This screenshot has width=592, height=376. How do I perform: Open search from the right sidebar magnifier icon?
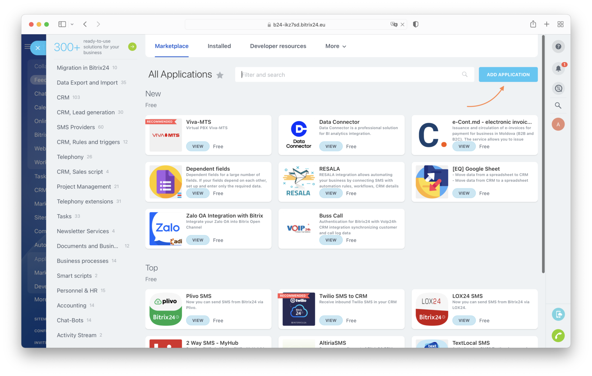point(558,105)
